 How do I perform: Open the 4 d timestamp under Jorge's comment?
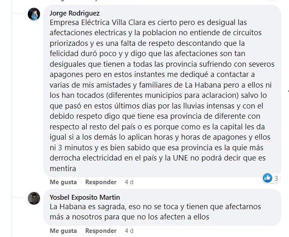(x=129, y=182)
